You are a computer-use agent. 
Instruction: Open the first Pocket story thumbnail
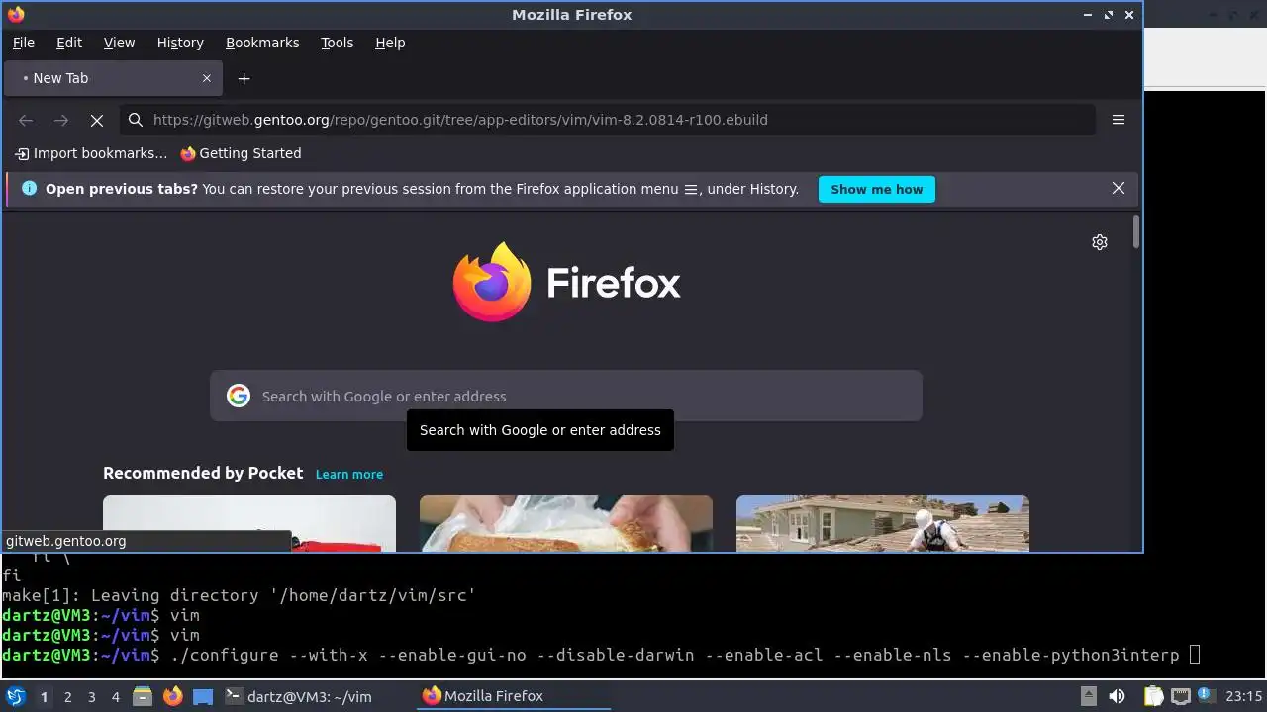click(249, 523)
